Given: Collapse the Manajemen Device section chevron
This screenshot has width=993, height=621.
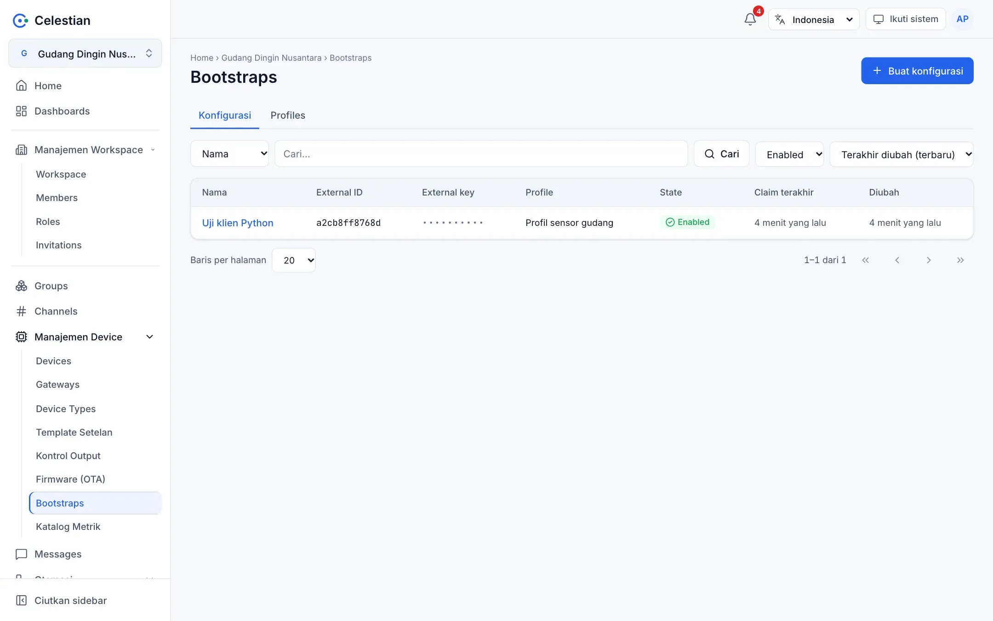Looking at the screenshot, I should (x=149, y=337).
